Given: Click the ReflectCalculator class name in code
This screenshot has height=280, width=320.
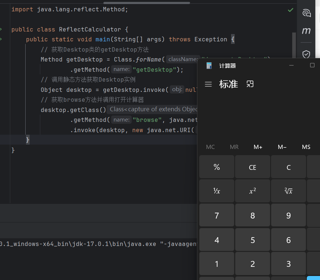Looking at the screenshot, I should click(x=90, y=29).
